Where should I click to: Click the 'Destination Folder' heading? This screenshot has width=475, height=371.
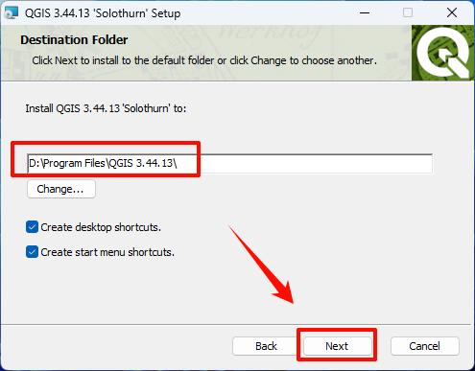click(x=74, y=40)
